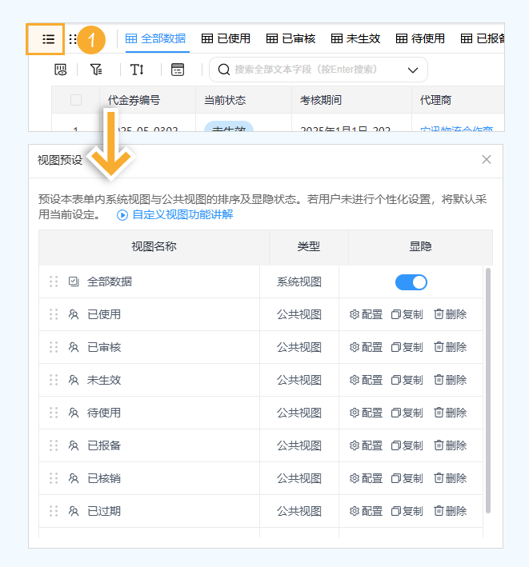Image resolution: width=529 pixels, height=567 pixels.
Task: Click 配置 for the 已使用 view
Action: 366,314
